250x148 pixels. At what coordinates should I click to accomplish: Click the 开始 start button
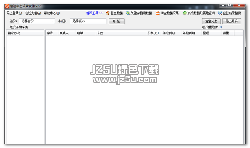click(117, 21)
